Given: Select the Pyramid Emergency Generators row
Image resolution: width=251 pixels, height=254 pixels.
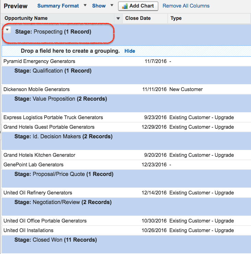Looking at the screenshot, I should pyautogui.click(x=39, y=61).
